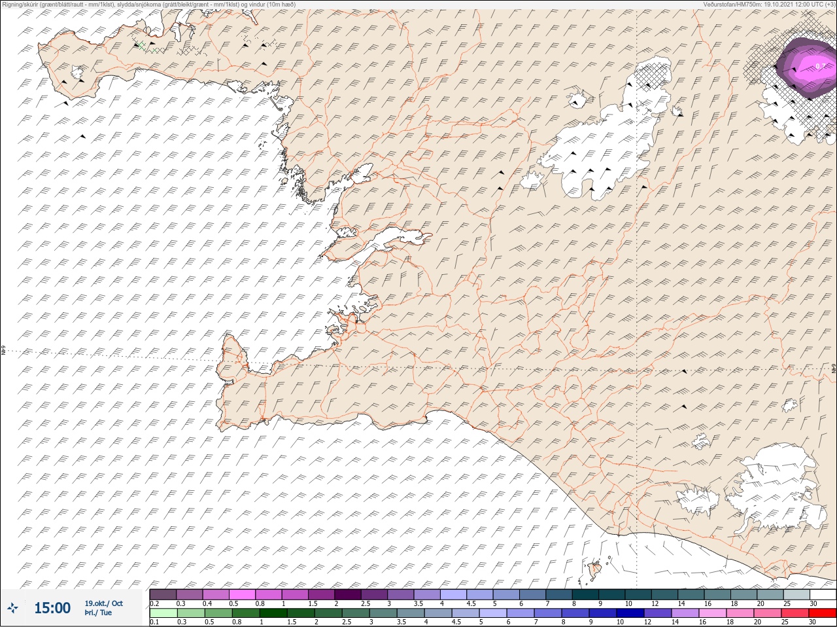Screen dimensions: 837x627
Task: Click the 0.7 value label inside the purple precipitation blob
Action: 821,65
